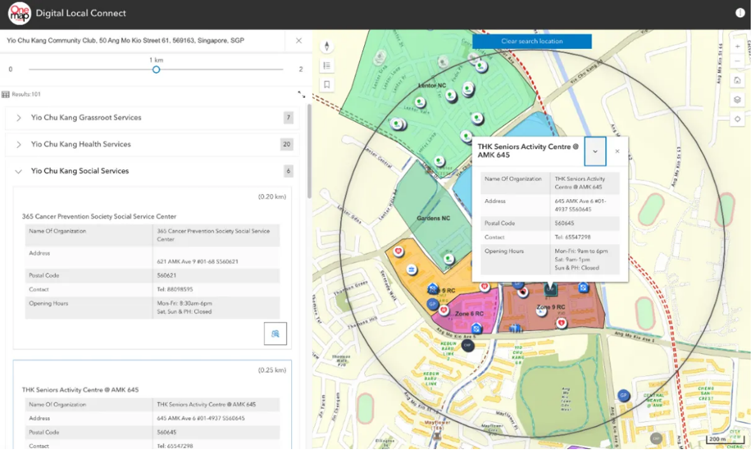The image size is (752, 451).
Task: Click GP marker near Cheng San Crest
Action: (x=623, y=396)
